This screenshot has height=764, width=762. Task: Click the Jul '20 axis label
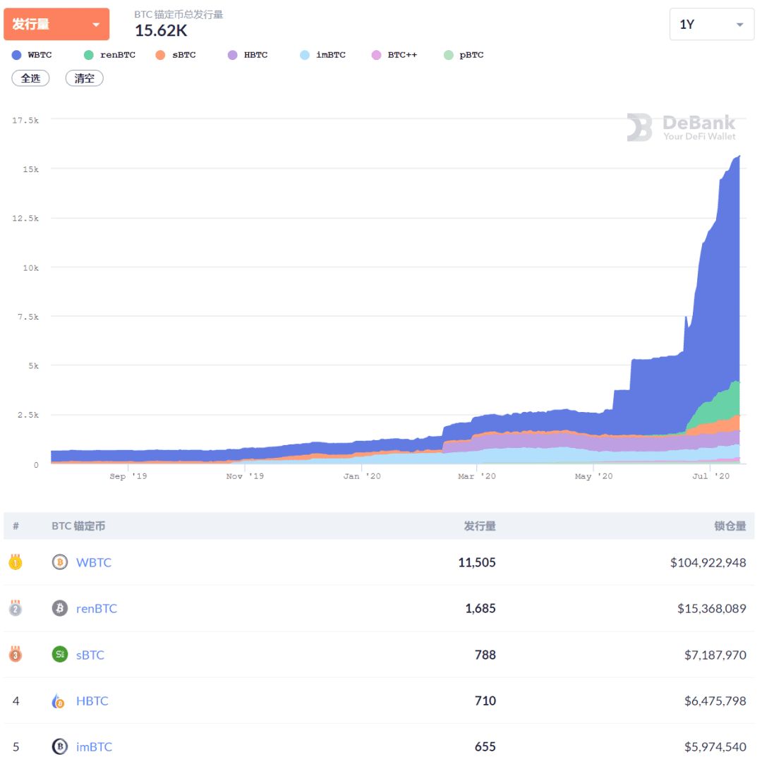710,476
